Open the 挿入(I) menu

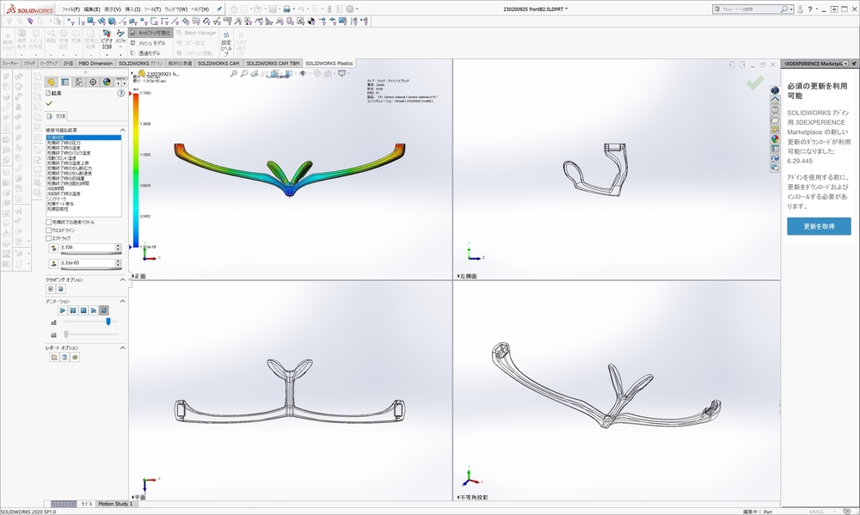pos(132,9)
